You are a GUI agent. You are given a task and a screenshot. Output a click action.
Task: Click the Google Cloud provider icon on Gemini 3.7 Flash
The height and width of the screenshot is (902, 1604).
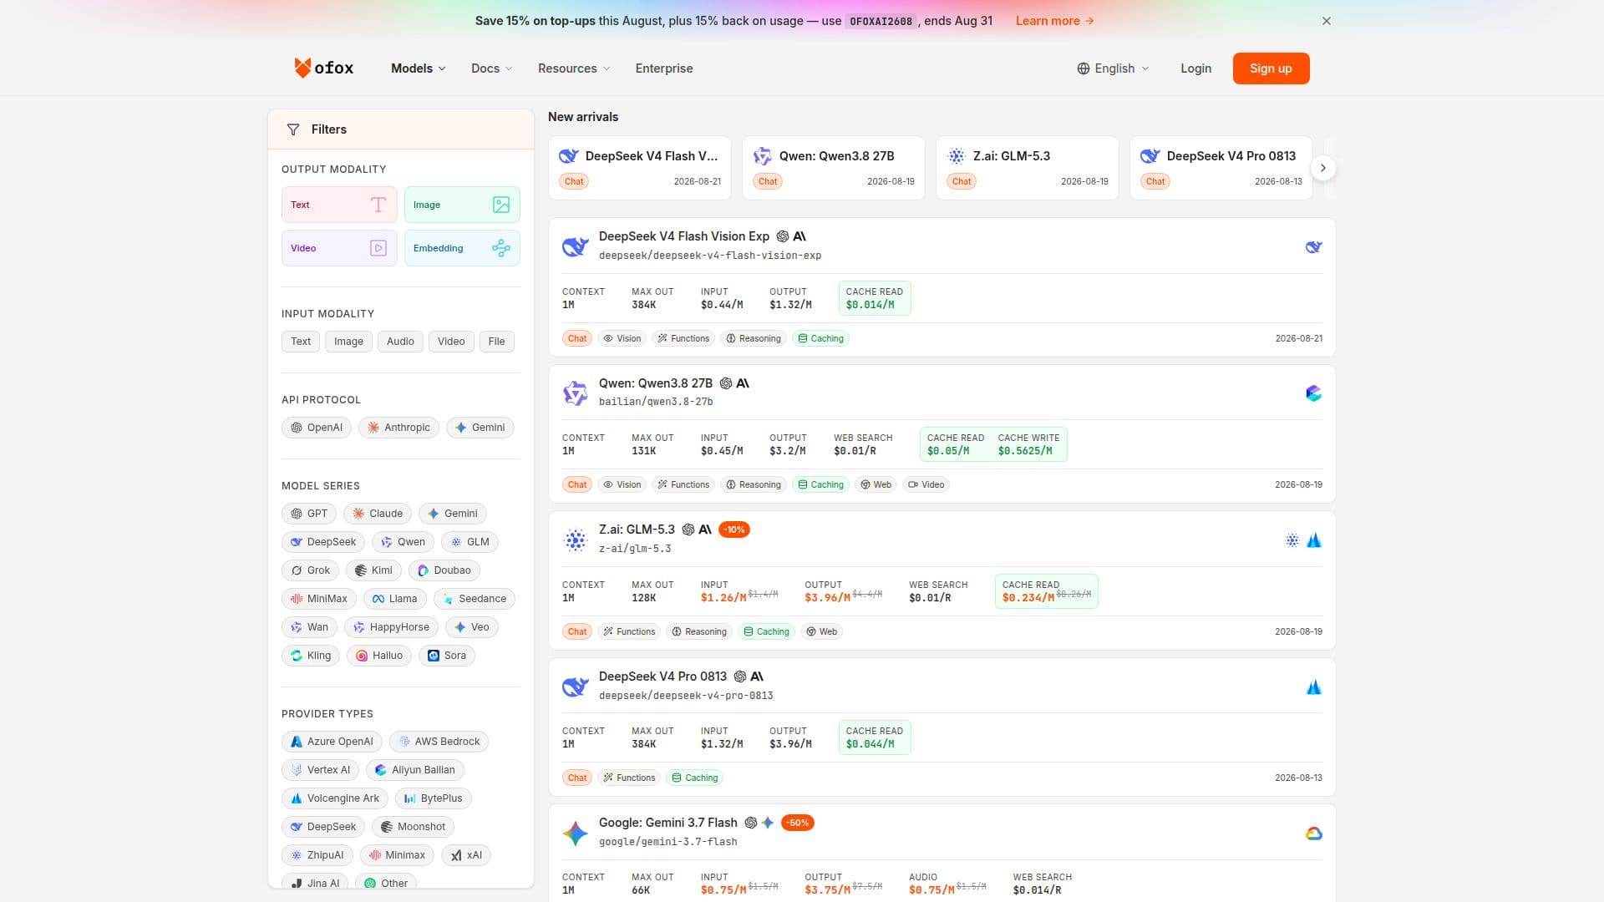click(x=1314, y=834)
